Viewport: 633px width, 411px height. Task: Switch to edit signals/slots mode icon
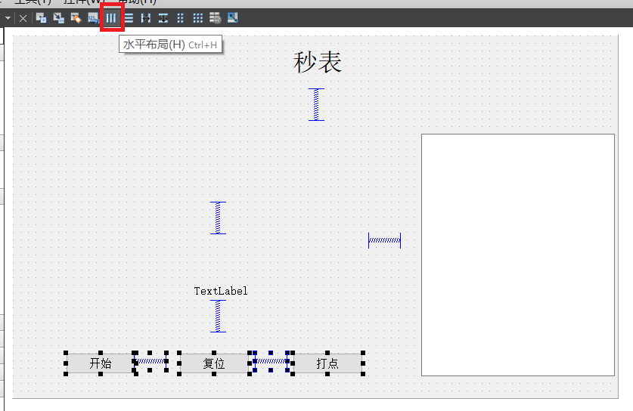tap(58, 18)
